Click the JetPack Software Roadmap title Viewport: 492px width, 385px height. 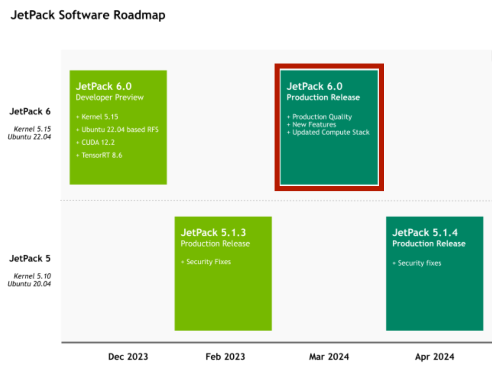[x=88, y=15]
